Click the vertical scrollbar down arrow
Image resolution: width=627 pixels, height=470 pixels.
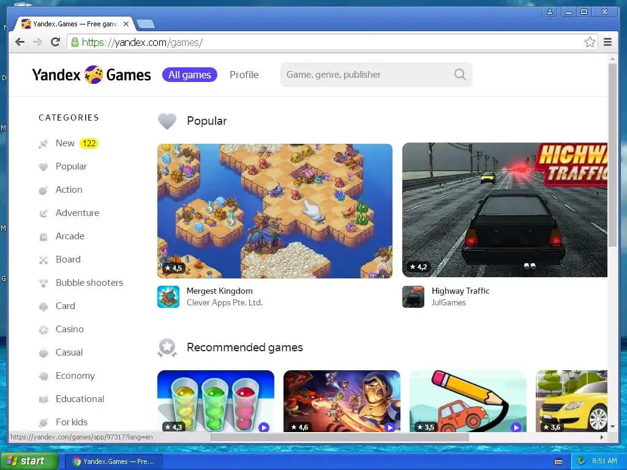(612, 427)
